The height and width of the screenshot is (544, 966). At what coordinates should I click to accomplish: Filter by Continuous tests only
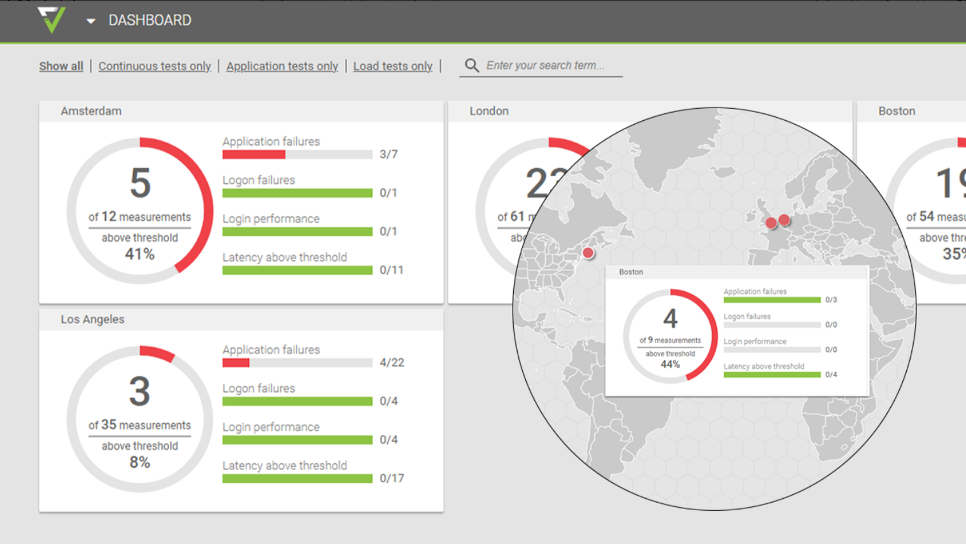pyautogui.click(x=155, y=66)
